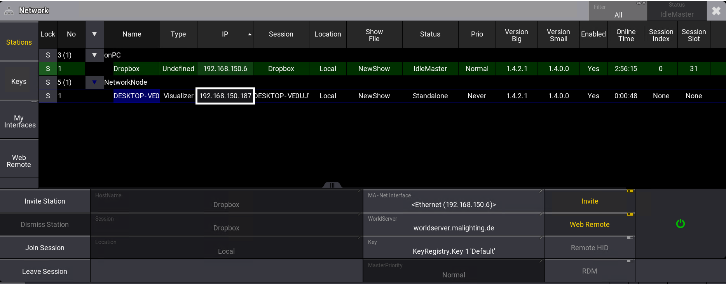The image size is (726, 284).
Task: Click the Network window icon
Action: point(9,11)
